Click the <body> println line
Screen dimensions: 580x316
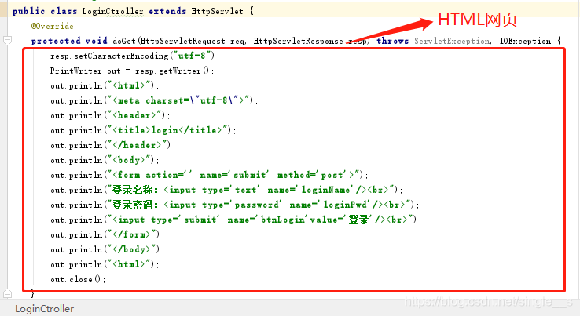[x=105, y=160]
